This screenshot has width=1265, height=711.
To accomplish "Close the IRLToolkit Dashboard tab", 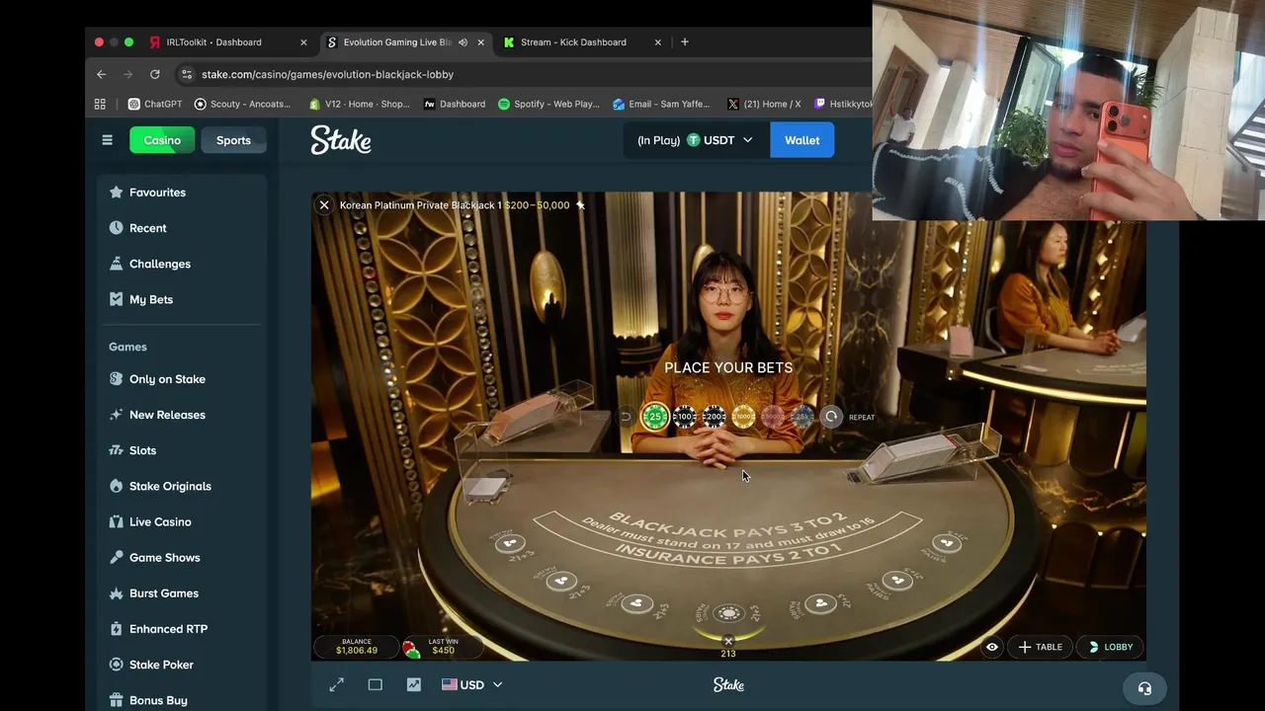I will [x=303, y=42].
